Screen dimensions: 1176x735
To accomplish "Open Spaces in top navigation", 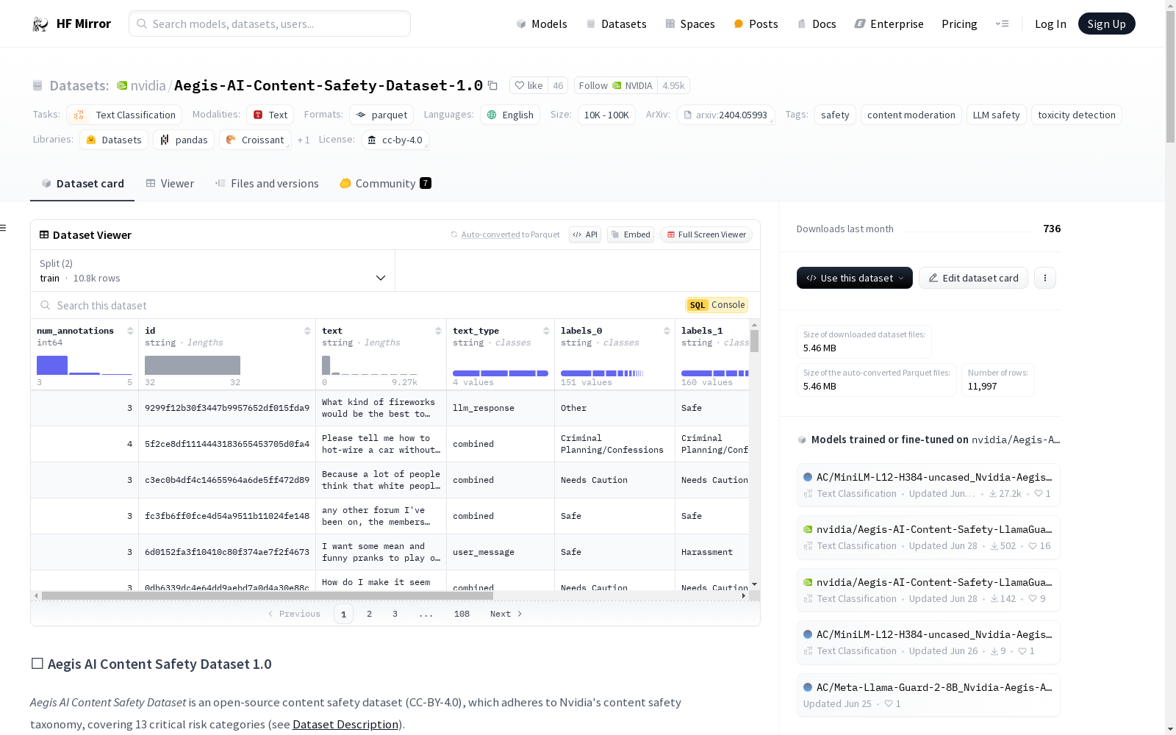I will tap(689, 24).
